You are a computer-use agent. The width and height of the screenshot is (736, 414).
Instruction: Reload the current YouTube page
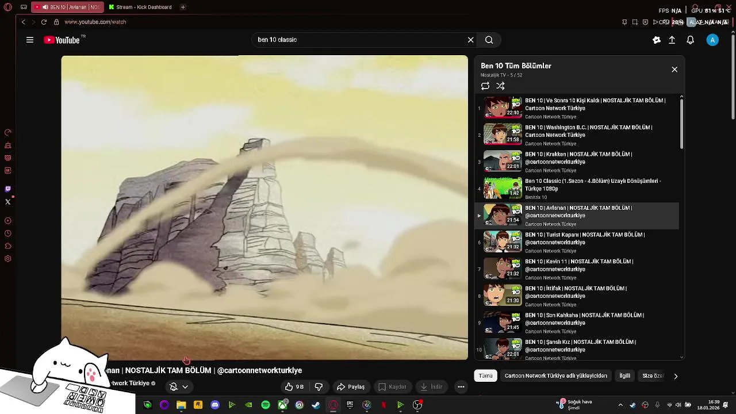click(x=44, y=22)
